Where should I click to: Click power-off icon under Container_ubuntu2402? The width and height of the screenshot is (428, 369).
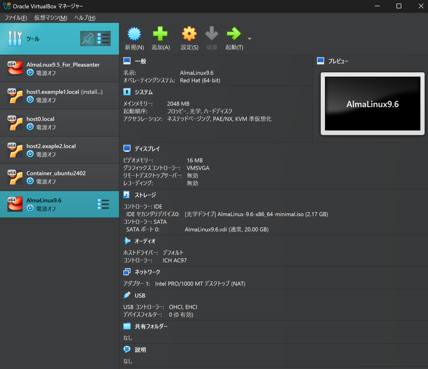coord(30,181)
